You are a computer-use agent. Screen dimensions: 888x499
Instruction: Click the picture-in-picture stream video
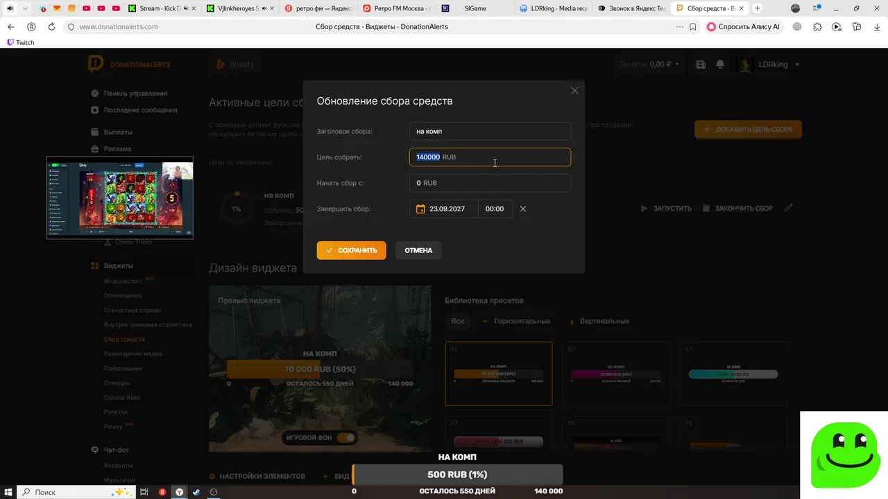click(x=119, y=198)
